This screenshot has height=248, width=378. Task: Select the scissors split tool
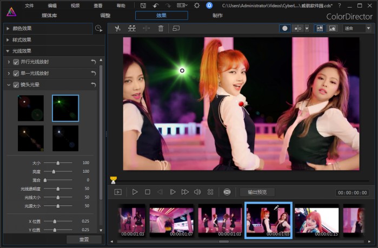click(x=117, y=29)
